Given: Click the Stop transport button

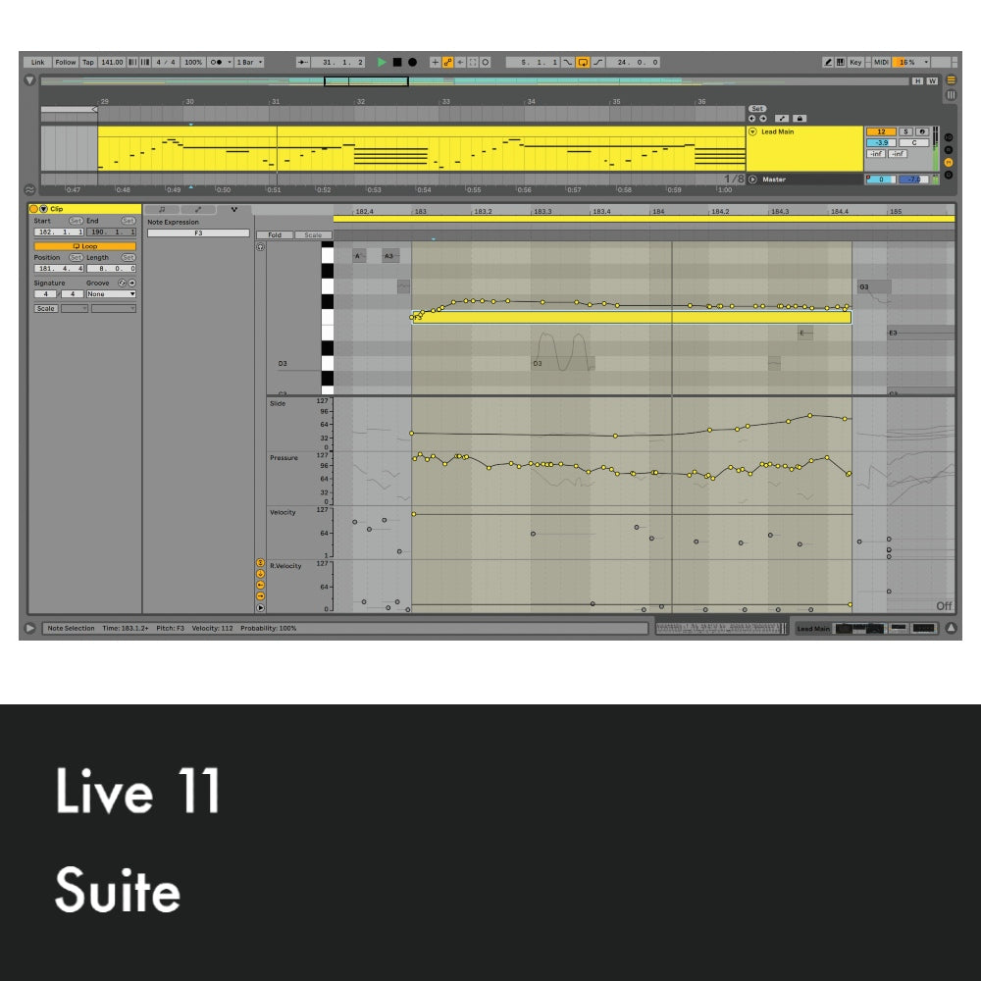Looking at the screenshot, I should [x=397, y=62].
